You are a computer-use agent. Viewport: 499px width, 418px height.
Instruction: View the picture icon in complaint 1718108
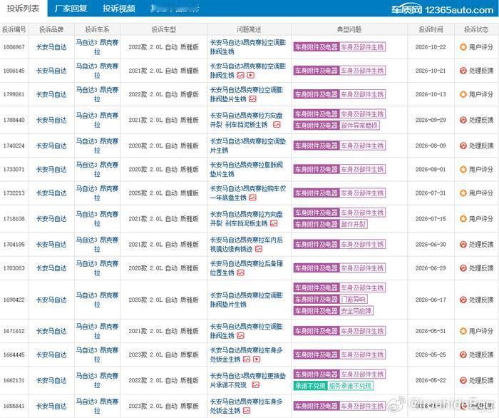tap(274, 223)
